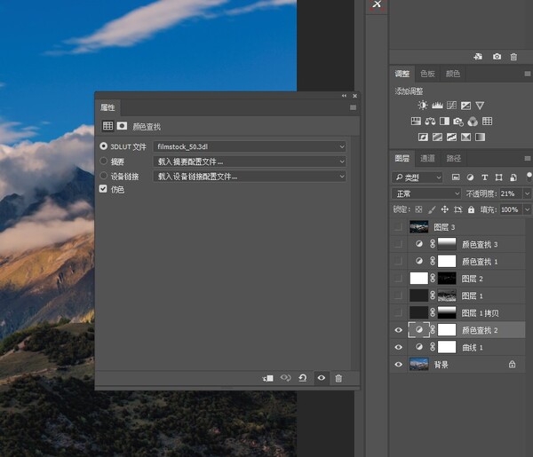This screenshot has width=533, height=457.
Task: Add a Black & White adjustment
Action: coord(444,122)
